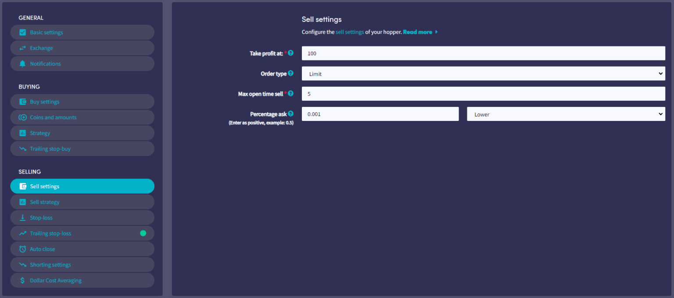
Task: Click the Trailing stop-buy wave icon
Action: (x=23, y=149)
